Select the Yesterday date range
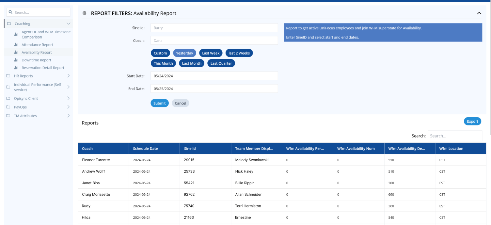 [184, 53]
